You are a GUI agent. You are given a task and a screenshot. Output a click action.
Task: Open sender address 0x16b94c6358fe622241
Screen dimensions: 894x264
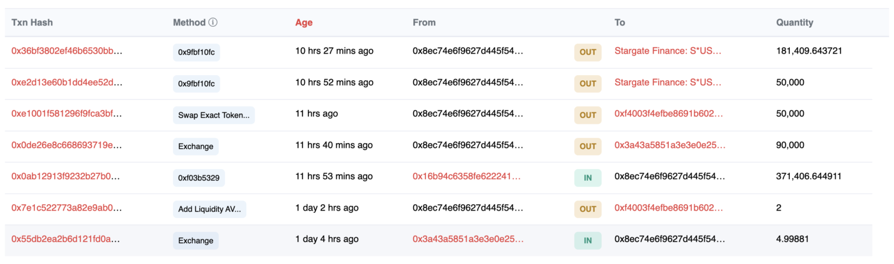[467, 177]
